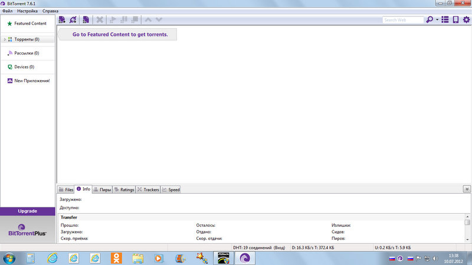Screen dimensions: 472x265
Task: Open the Odnoklassniki taskbar icon
Action: point(116,258)
